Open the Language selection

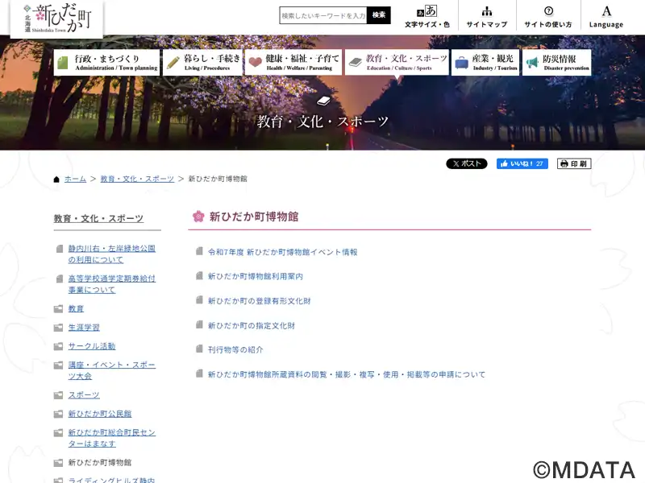click(605, 16)
